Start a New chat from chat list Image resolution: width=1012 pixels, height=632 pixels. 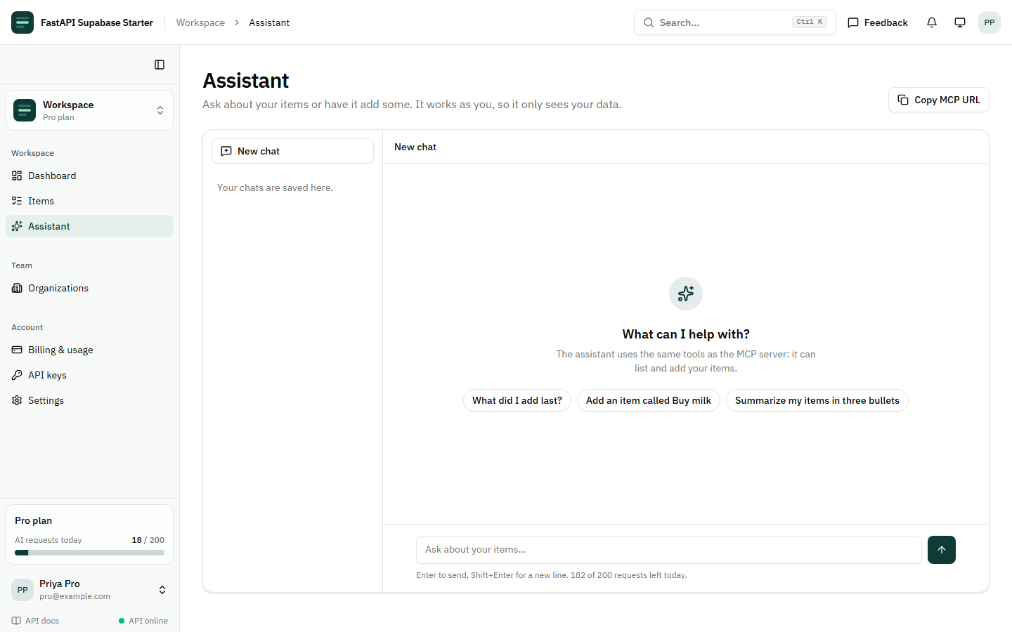pyautogui.click(x=292, y=151)
